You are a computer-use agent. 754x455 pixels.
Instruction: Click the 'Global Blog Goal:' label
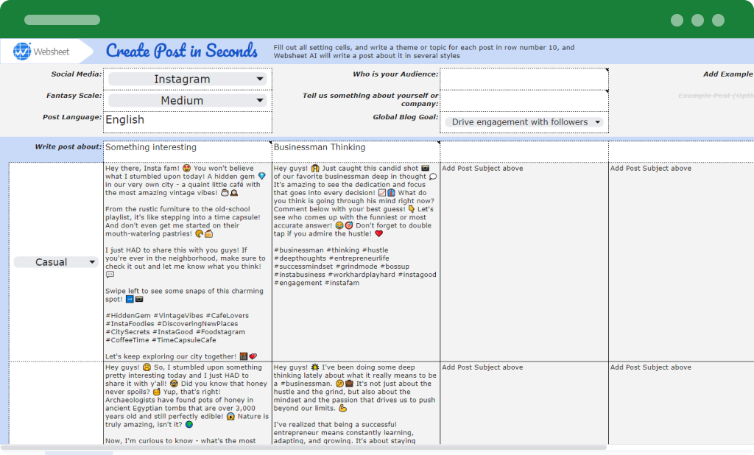pyautogui.click(x=406, y=117)
